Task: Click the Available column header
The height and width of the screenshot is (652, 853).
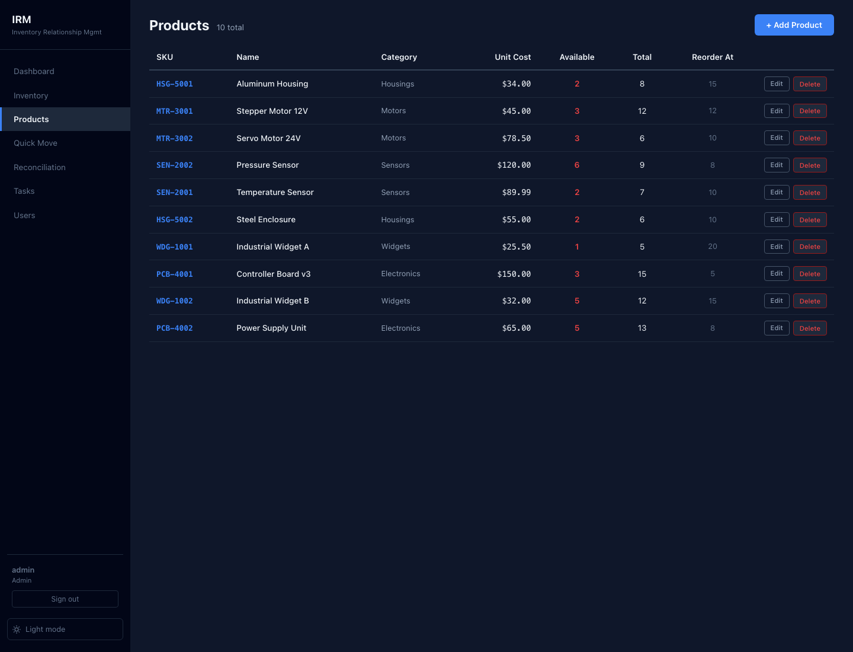Action: click(x=577, y=57)
